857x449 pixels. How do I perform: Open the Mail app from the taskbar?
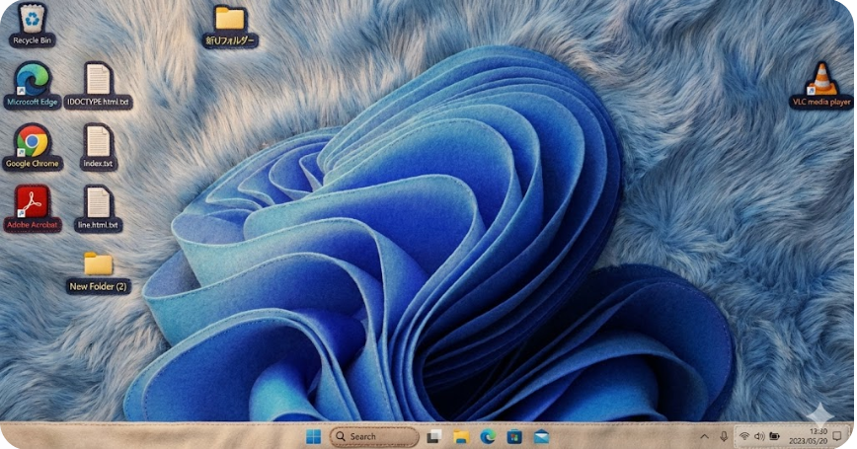(541, 436)
